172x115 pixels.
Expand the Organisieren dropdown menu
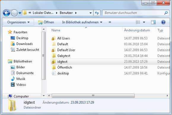pyautogui.click(x=18, y=22)
